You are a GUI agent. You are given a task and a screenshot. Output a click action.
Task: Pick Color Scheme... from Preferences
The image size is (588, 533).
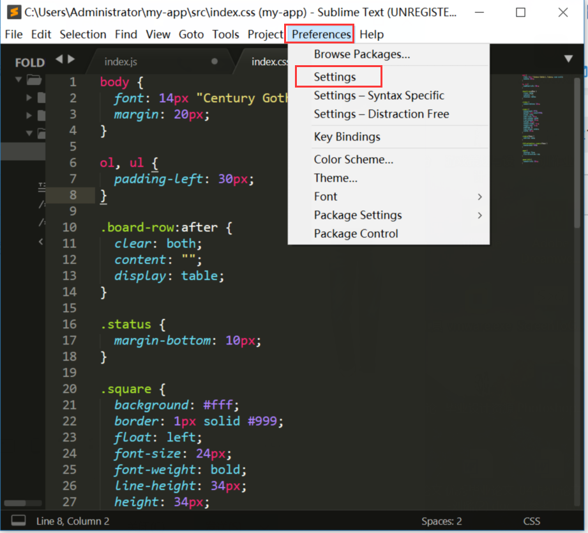(x=389, y=160)
